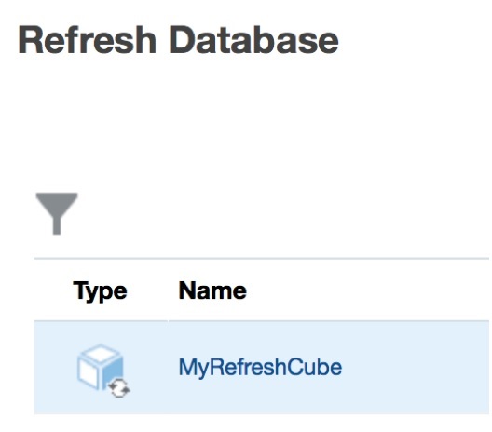Open the filter funnel icon

[x=57, y=213]
